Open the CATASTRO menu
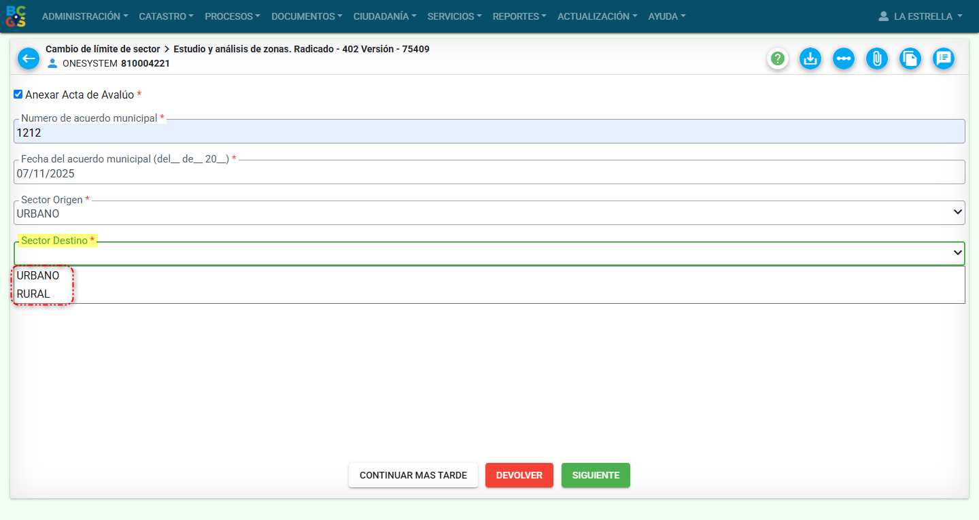The height and width of the screenshot is (520, 979). [x=166, y=16]
